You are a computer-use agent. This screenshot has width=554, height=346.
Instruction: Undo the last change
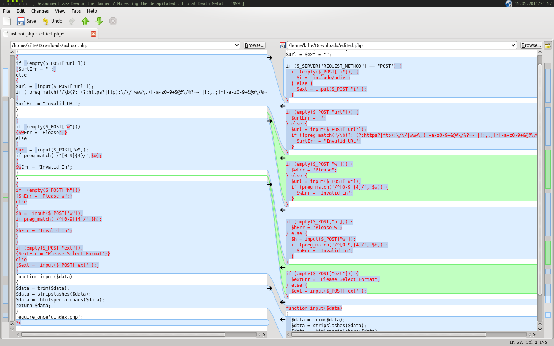point(52,21)
